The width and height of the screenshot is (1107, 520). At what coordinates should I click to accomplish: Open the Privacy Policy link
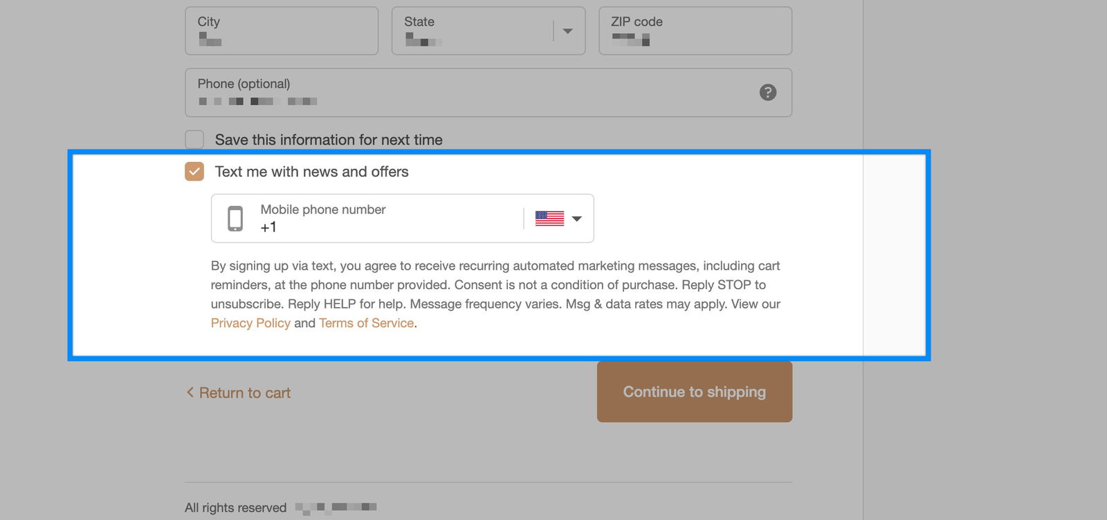tap(250, 323)
